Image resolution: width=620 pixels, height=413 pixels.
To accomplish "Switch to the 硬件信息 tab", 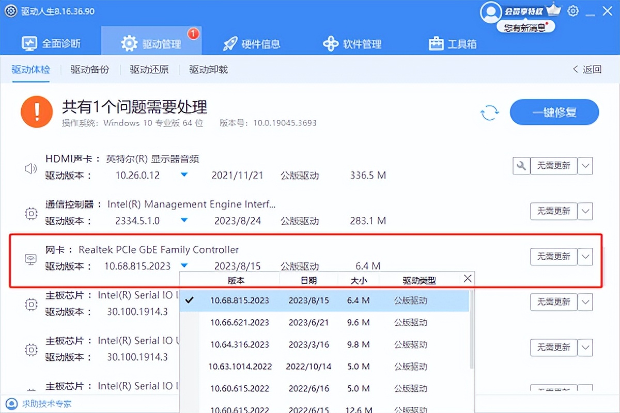I will [x=252, y=44].
